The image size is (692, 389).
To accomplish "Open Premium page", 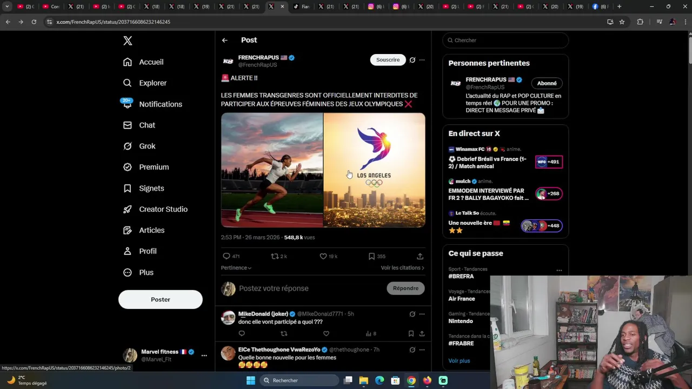I will (x=146, y=167).
